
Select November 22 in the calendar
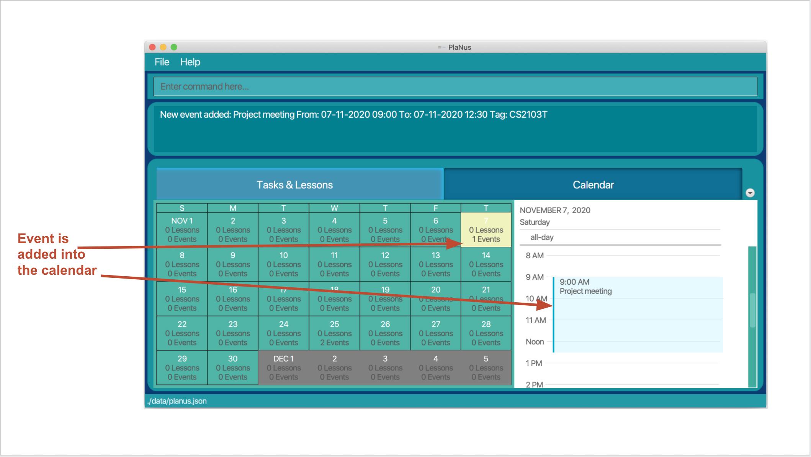(x=182, y=333)
